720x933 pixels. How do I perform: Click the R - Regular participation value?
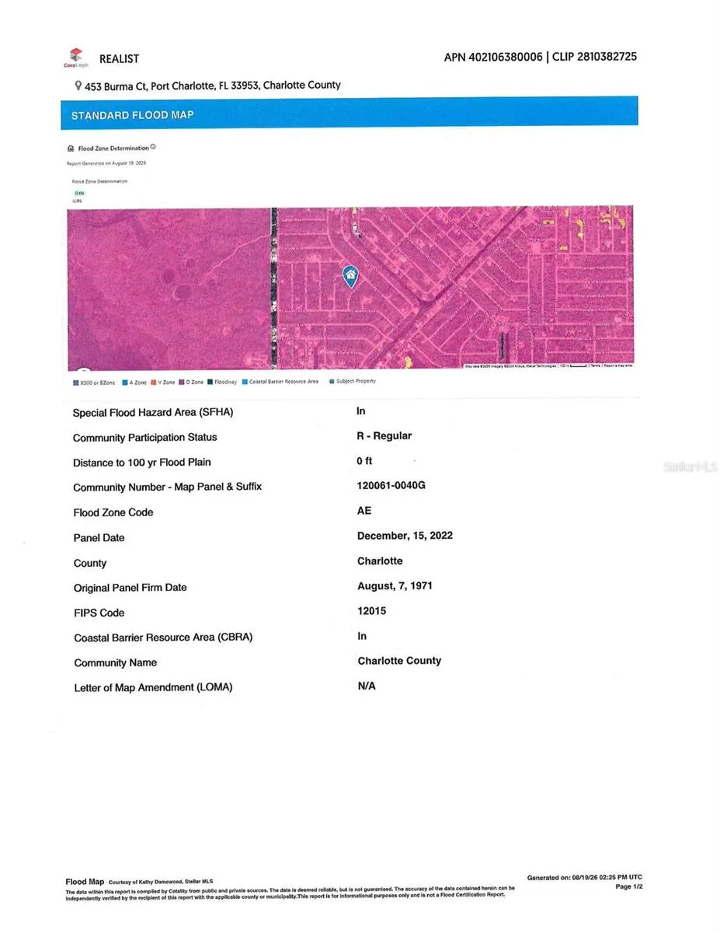click(x=384, y=436)
